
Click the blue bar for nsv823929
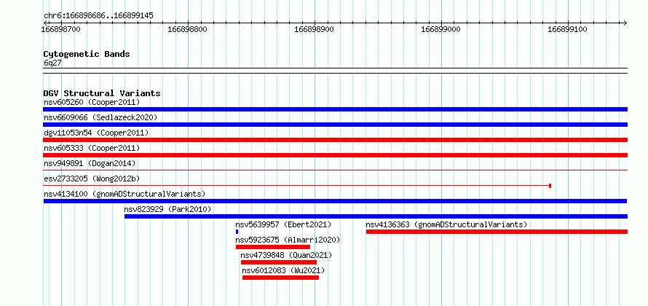[376, 216]
